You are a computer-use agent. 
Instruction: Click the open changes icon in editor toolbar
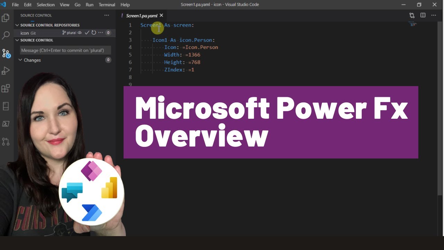(412, 15)
